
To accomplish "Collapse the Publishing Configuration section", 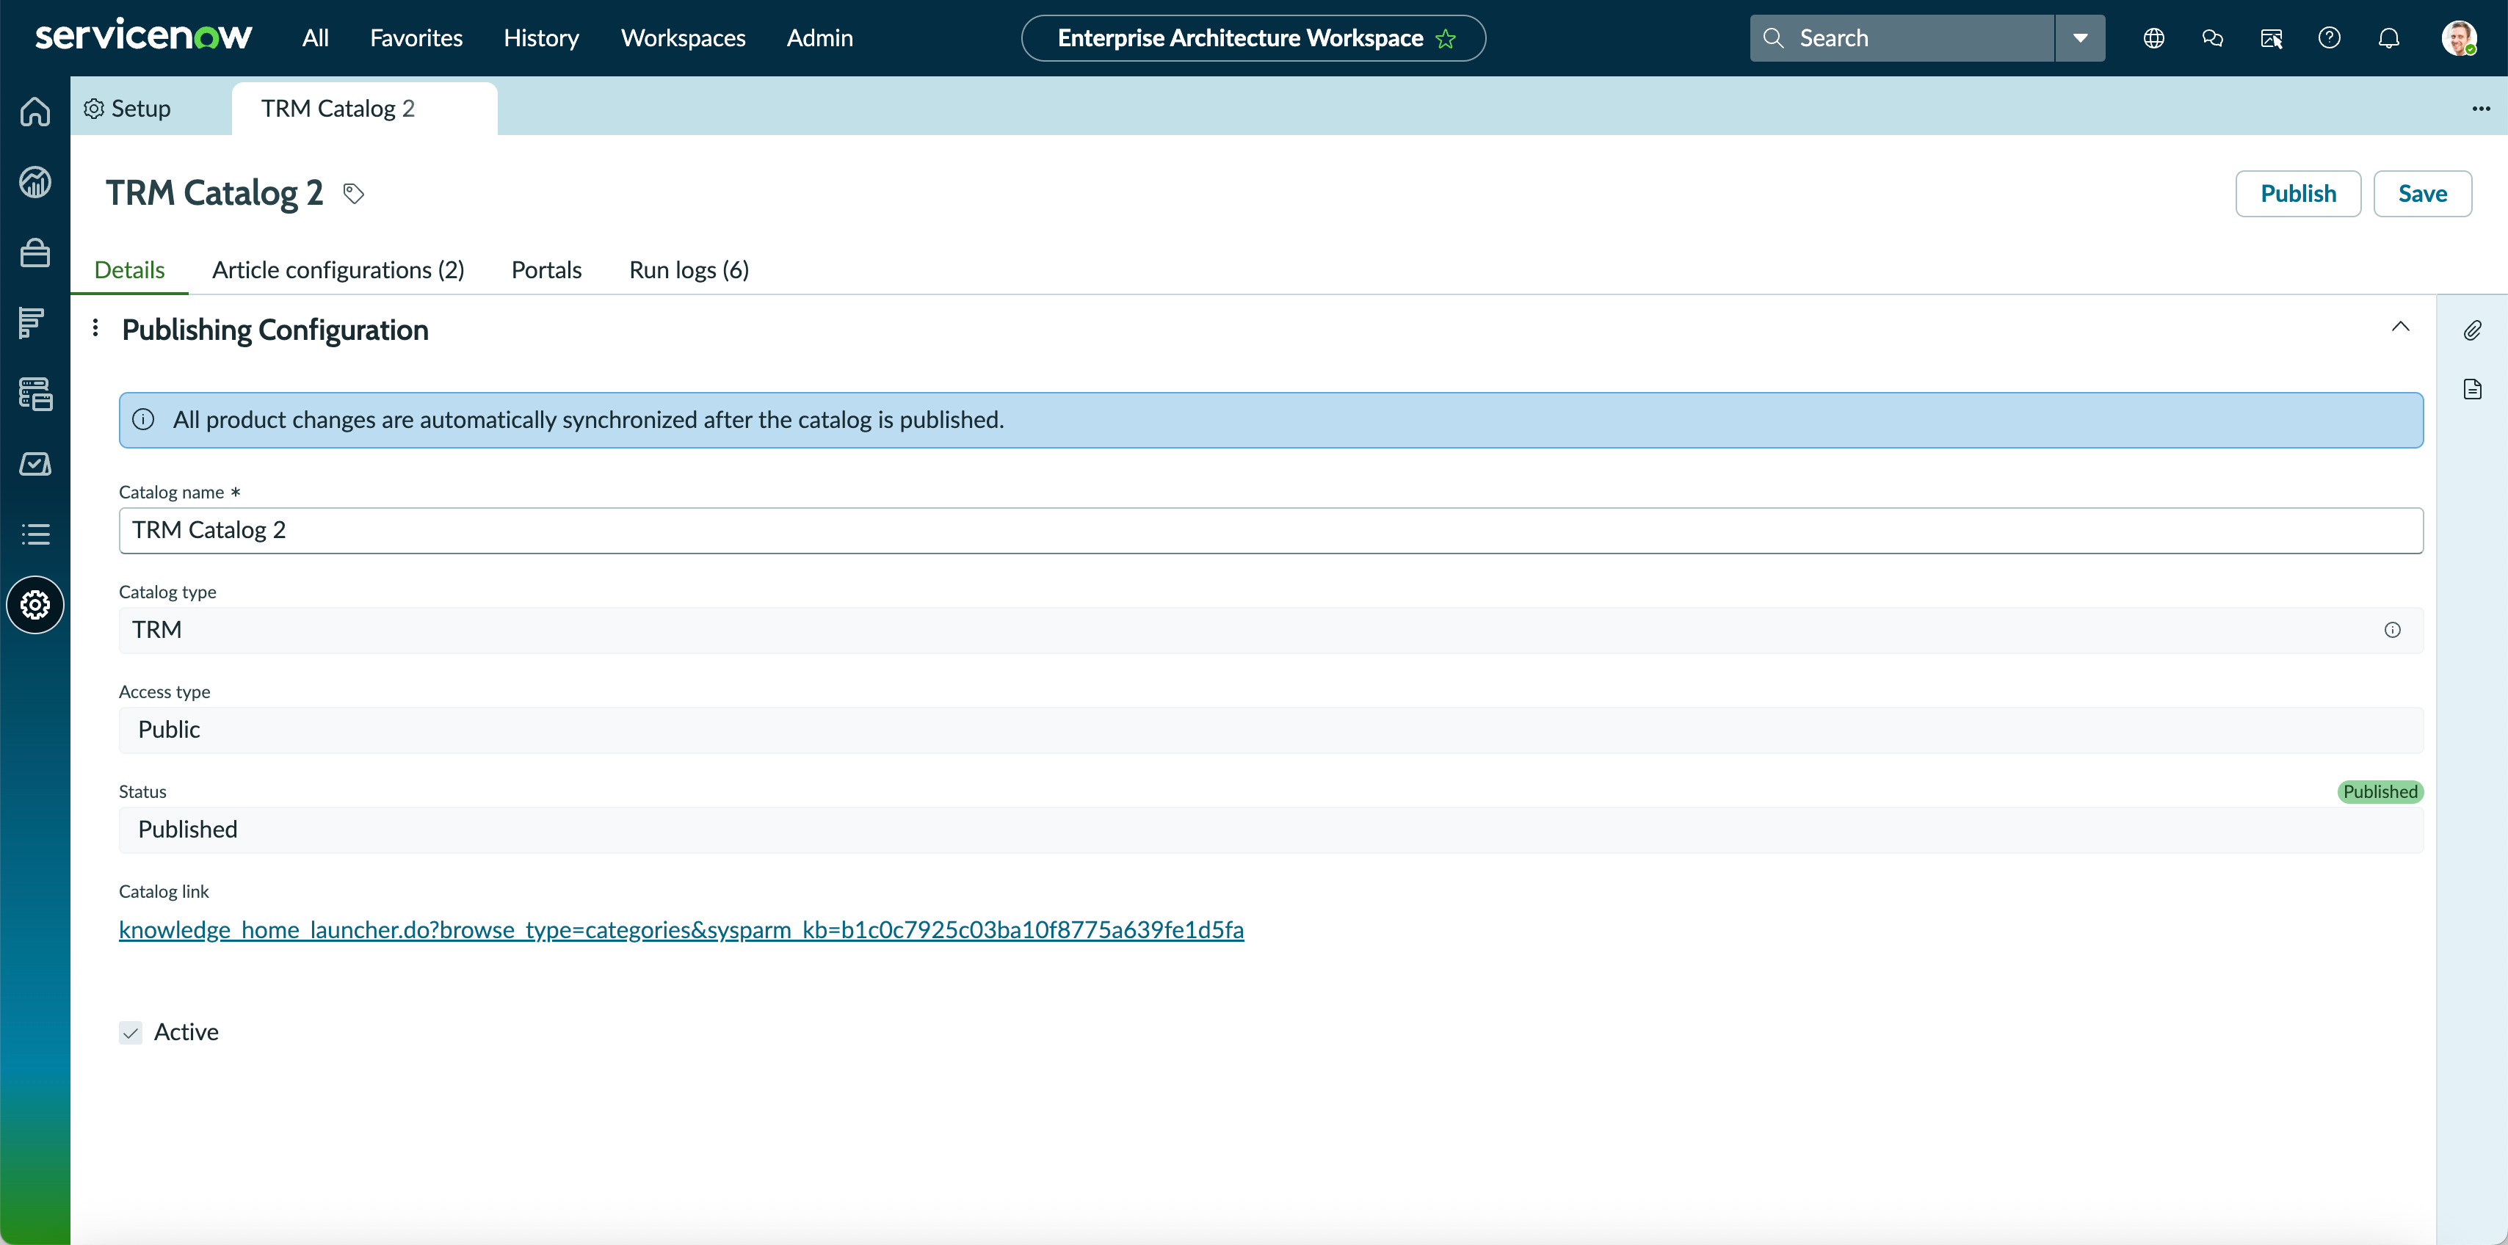I will [x=2400, y=327].
